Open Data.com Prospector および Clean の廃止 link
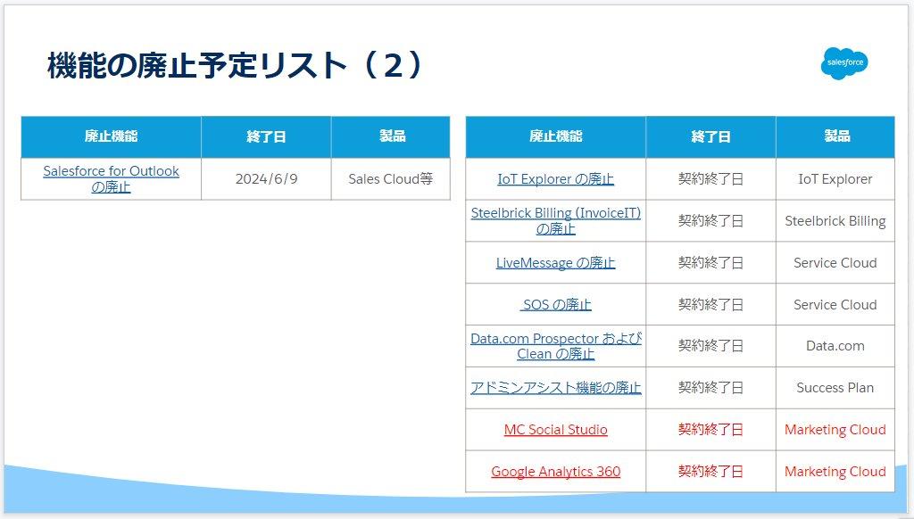 (555, 346)
